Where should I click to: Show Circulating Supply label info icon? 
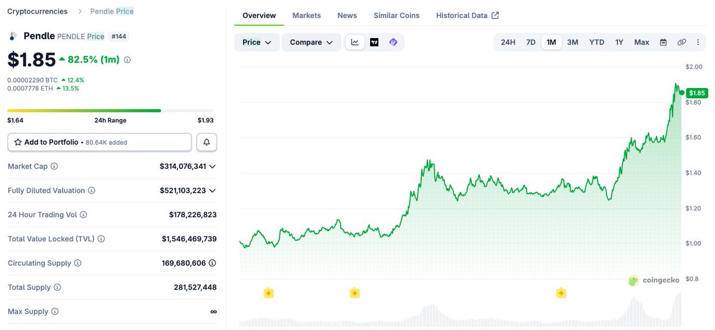(x=77, y=263)
